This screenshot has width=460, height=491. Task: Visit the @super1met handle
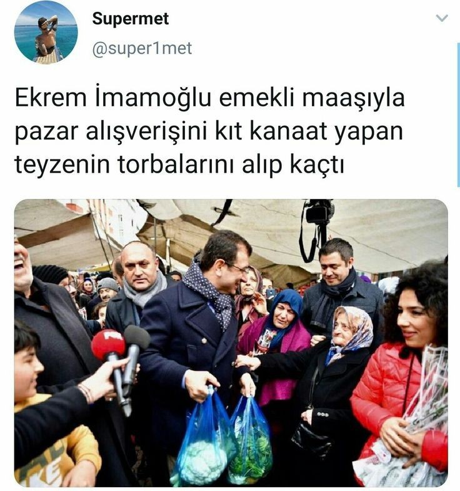coord(142,49)
